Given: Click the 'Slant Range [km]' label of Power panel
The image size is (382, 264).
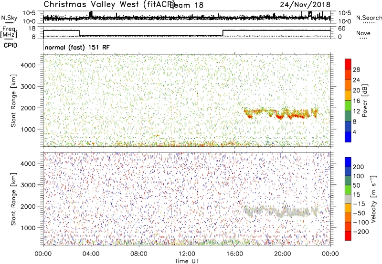Looking at the screenshot, I should [13, 101].
